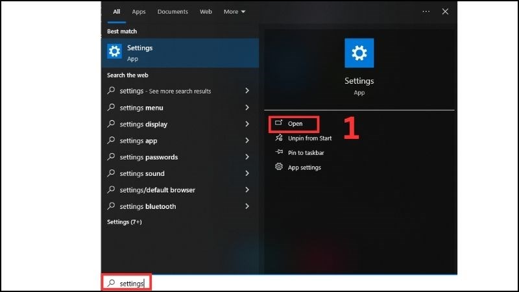Viewport: 519px width, 292px height.
Task: Expand the 'settings app' suggestion arrow
Action: pyautogui.click(x=247, y=140)
